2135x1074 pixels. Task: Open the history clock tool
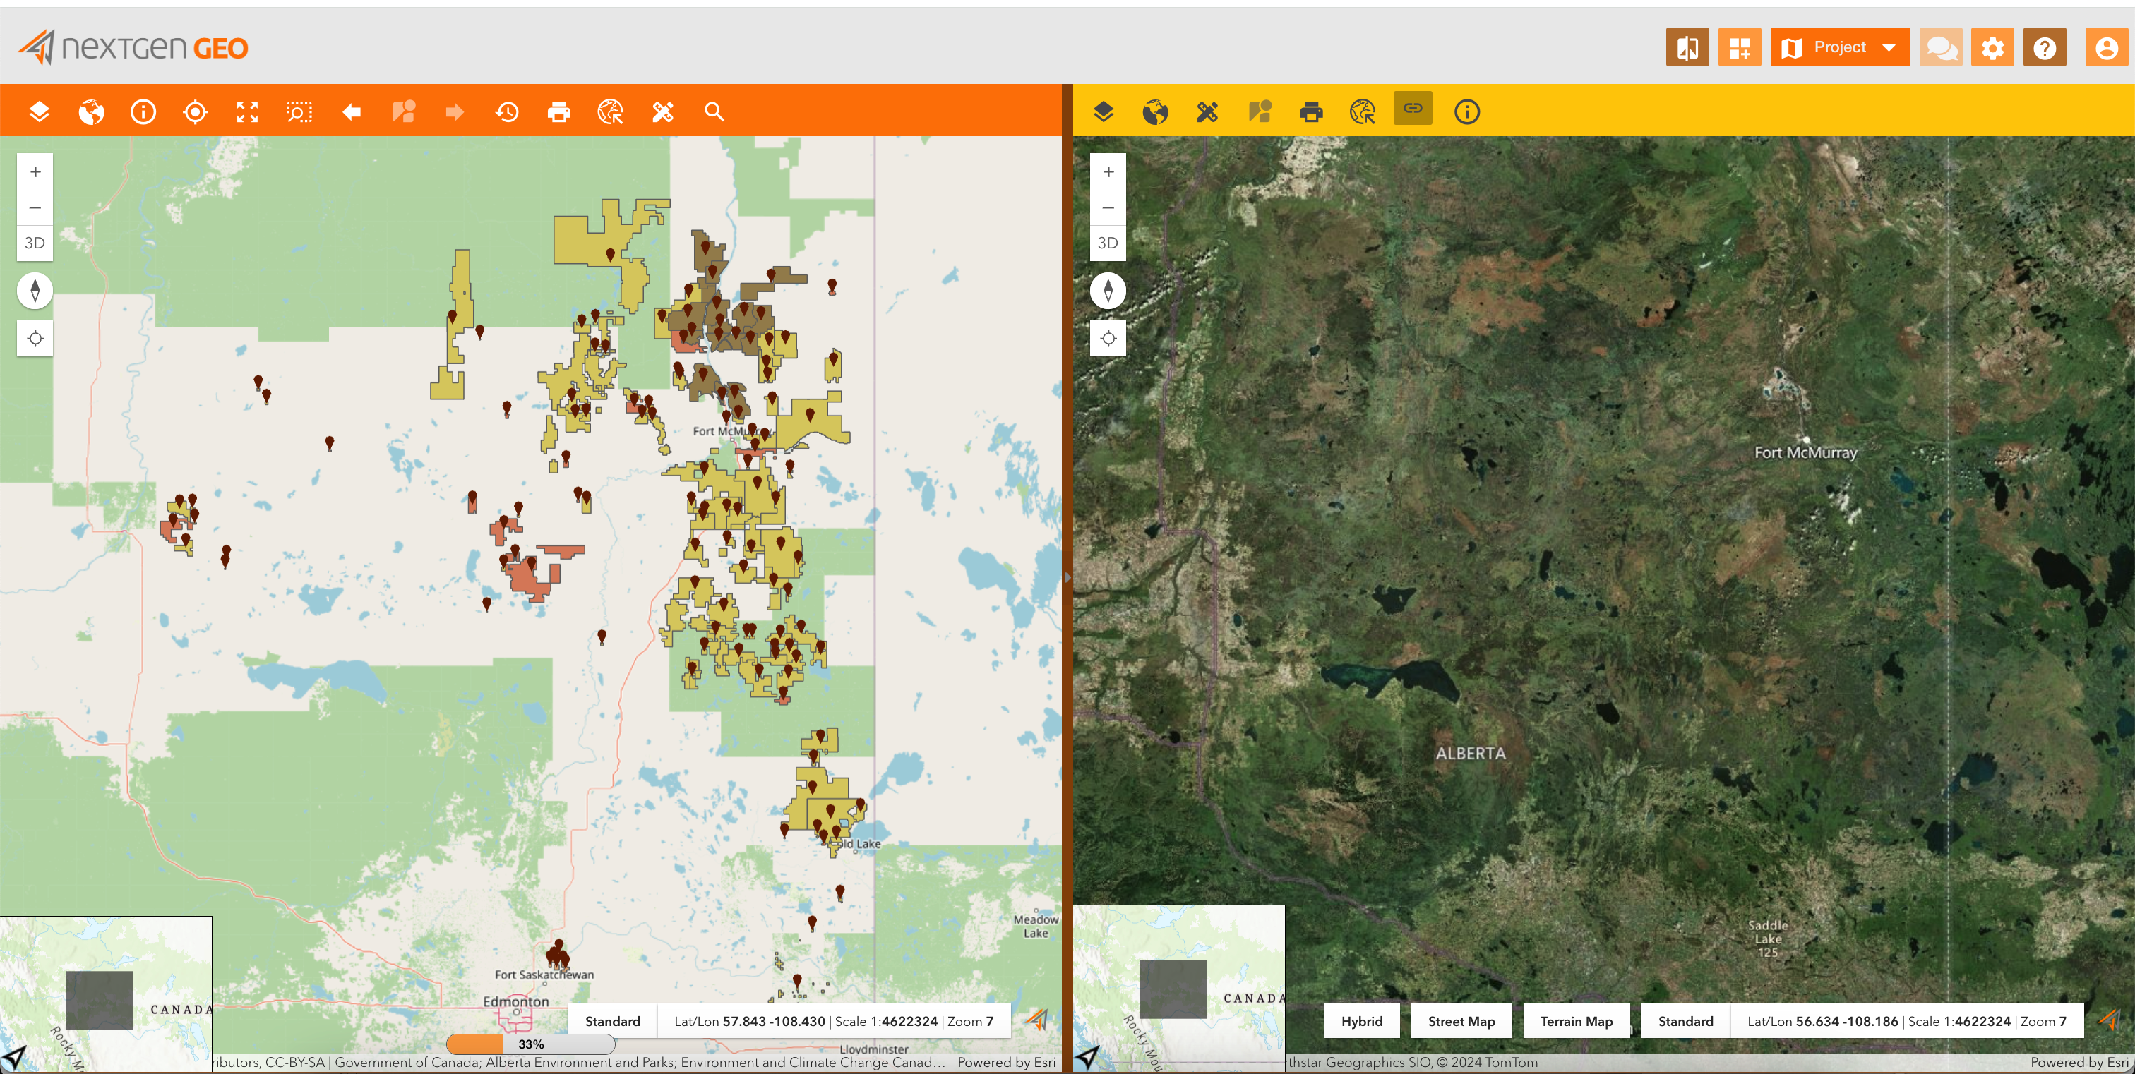(x=507, y=111)
